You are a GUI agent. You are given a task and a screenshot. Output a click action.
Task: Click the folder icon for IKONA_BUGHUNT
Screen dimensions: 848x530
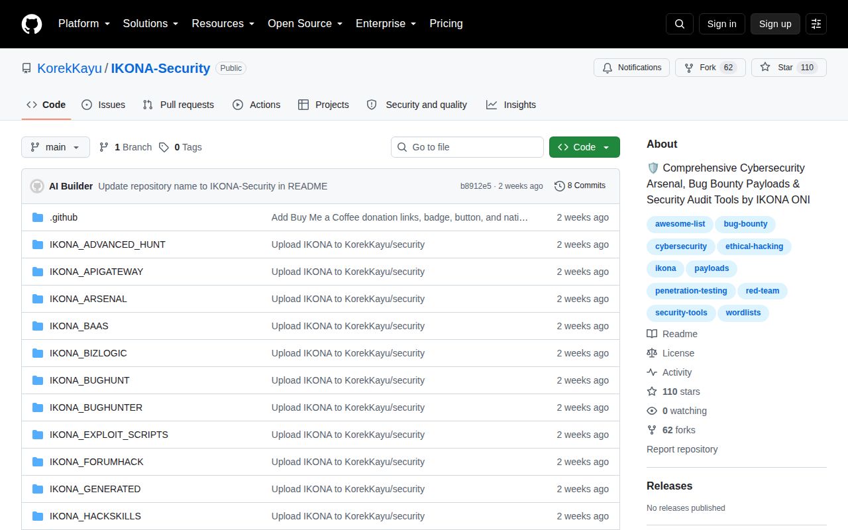tap(38, 380)
